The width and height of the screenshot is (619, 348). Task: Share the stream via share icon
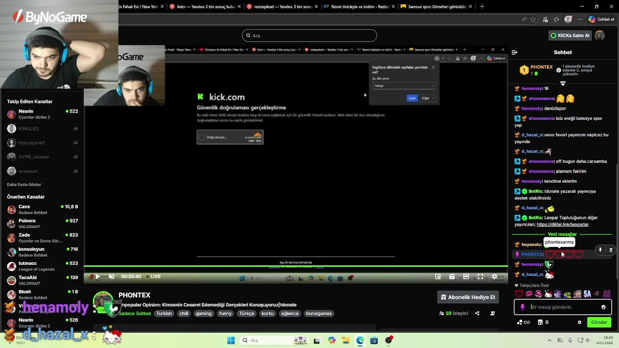pos(477,313)
